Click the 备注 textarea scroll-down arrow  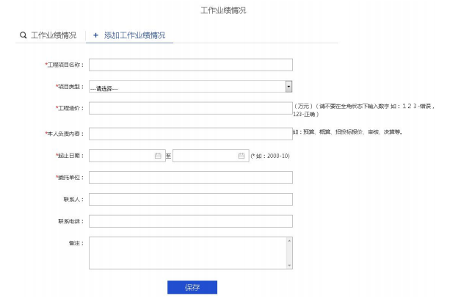289,265
